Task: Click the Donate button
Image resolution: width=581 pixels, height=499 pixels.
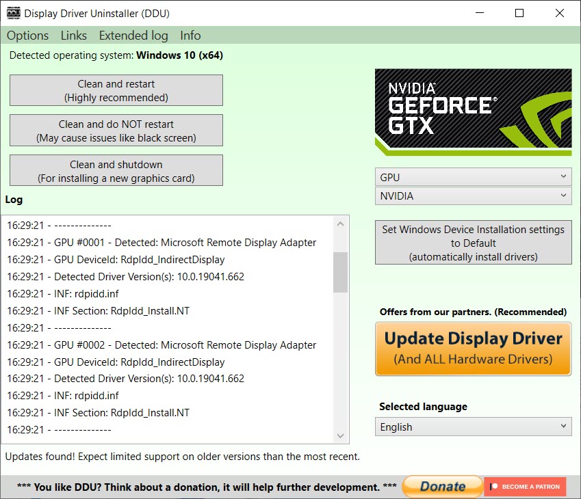Action: [x=441, y=486]
